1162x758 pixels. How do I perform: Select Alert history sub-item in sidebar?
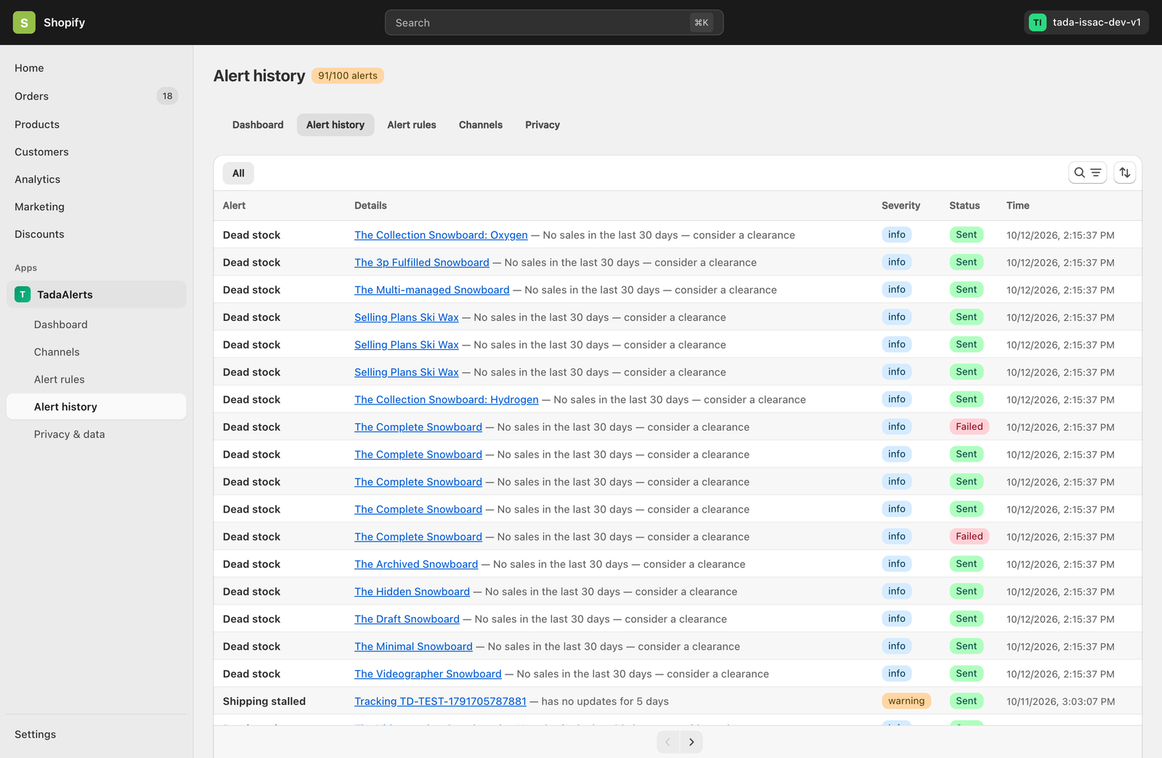coord(97,407)
